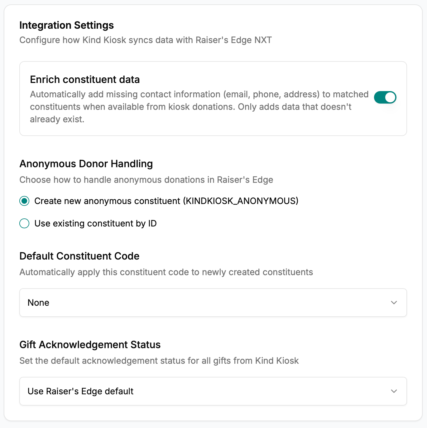Select Create new anonymous constituent radio button
This screenshot has width=427, height=428.
point(24,201)
